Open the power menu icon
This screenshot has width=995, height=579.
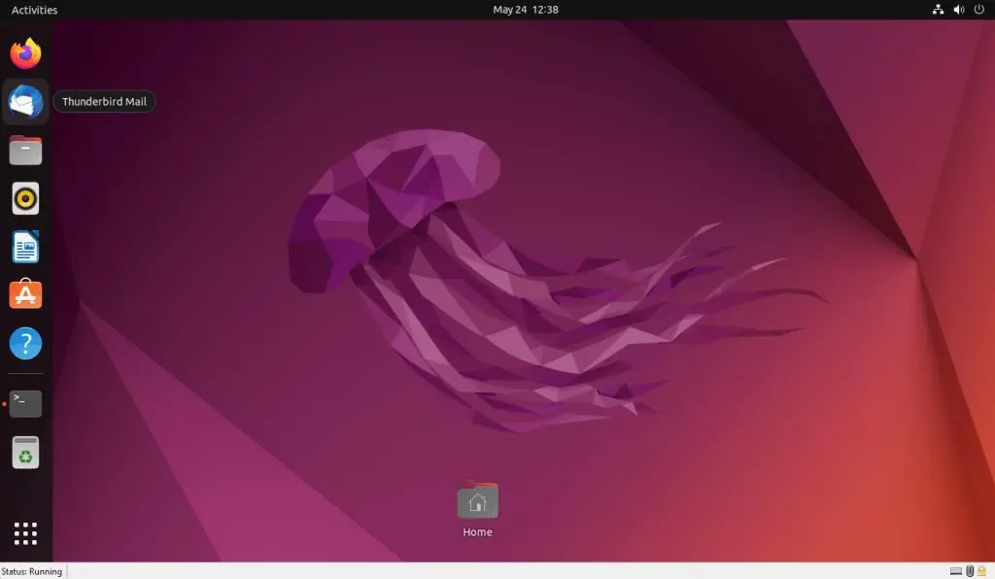(979, 10)
